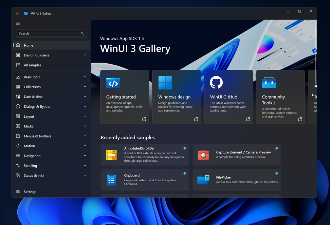
Task: Expand the Date & time chevron
Action: 85,97
